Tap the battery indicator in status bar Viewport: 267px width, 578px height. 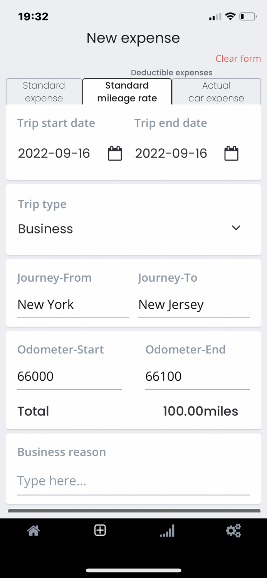[248, 16]
